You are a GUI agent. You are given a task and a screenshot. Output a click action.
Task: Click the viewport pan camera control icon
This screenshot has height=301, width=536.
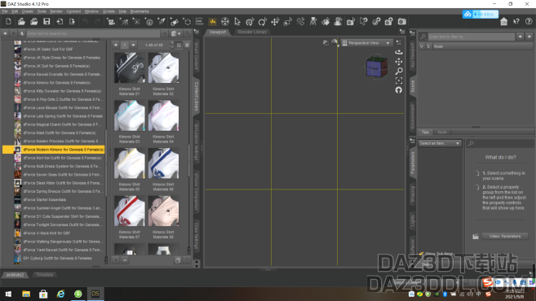(x=399, y=62)
